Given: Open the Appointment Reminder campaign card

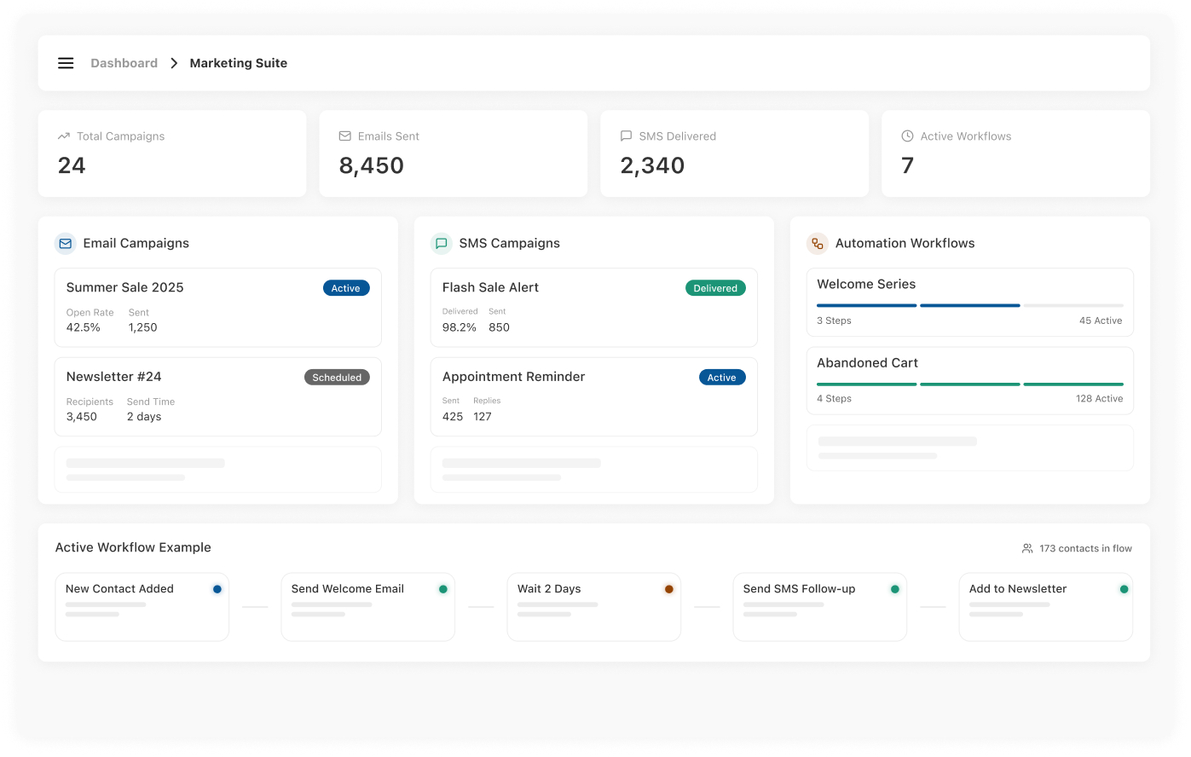Looking at the screenshot, I should tap(593, 396).
